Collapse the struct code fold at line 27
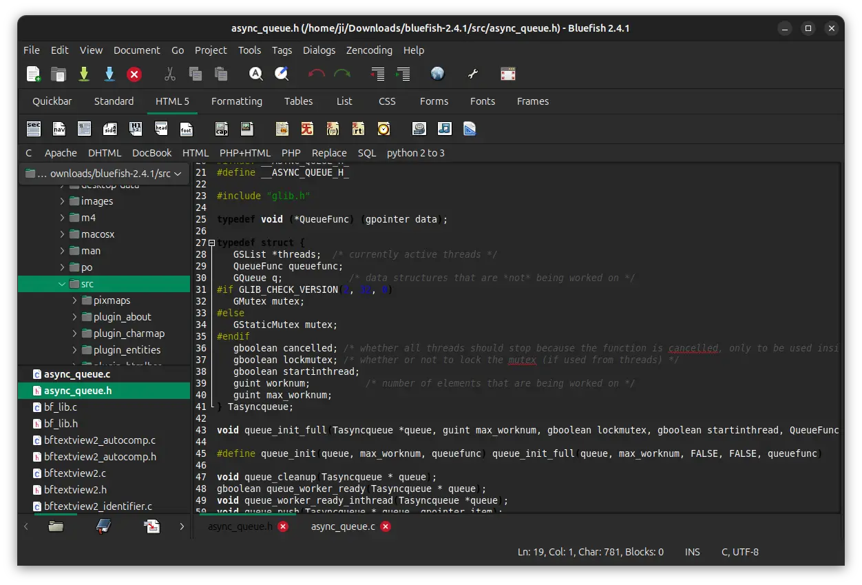 (x=211, y=243)
